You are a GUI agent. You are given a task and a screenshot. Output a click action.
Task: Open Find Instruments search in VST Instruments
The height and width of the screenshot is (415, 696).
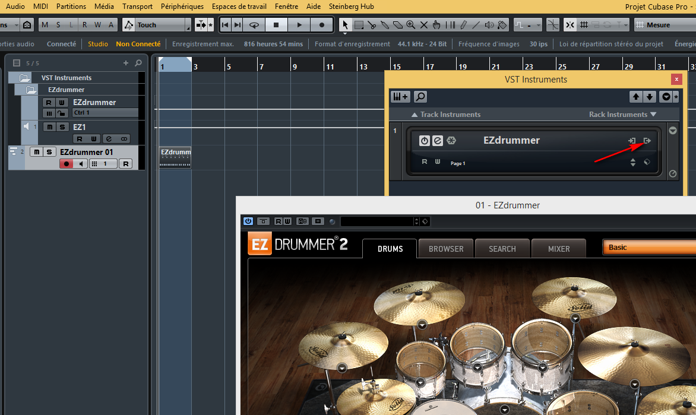420,96
